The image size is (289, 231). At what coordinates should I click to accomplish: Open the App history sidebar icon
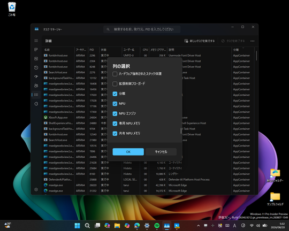[36, 67]
